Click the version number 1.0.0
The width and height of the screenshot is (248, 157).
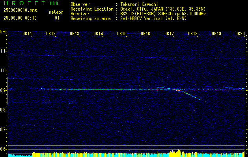[x=54, y=4]
